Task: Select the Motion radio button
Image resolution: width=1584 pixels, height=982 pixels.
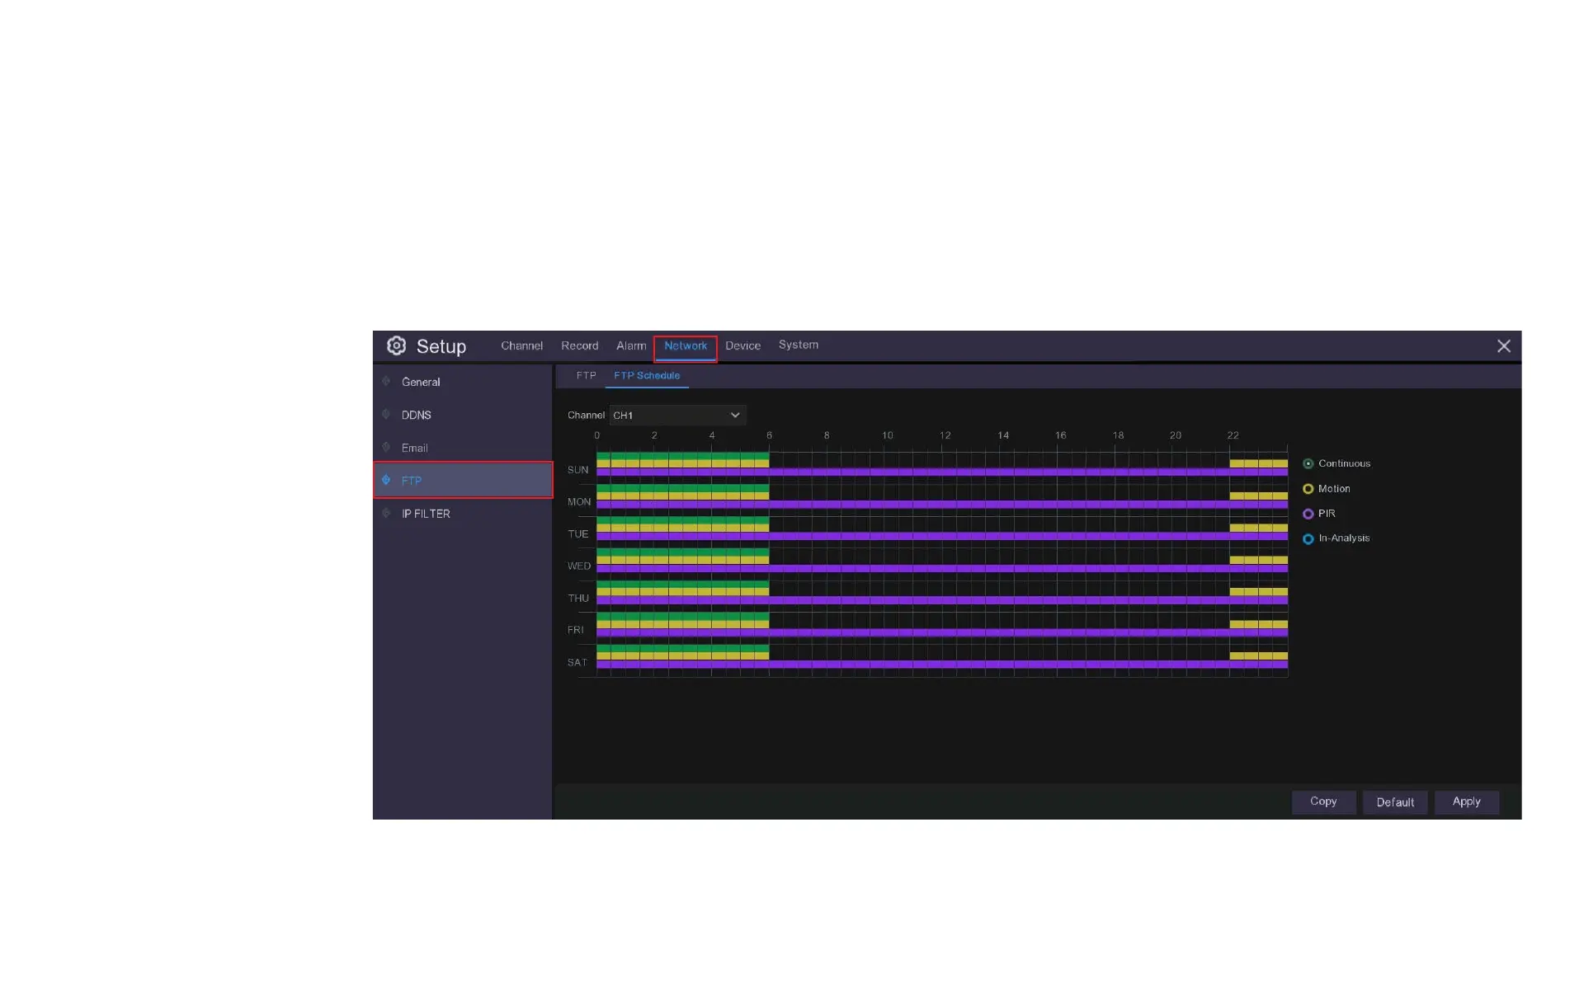Action: click(1308, 489)
